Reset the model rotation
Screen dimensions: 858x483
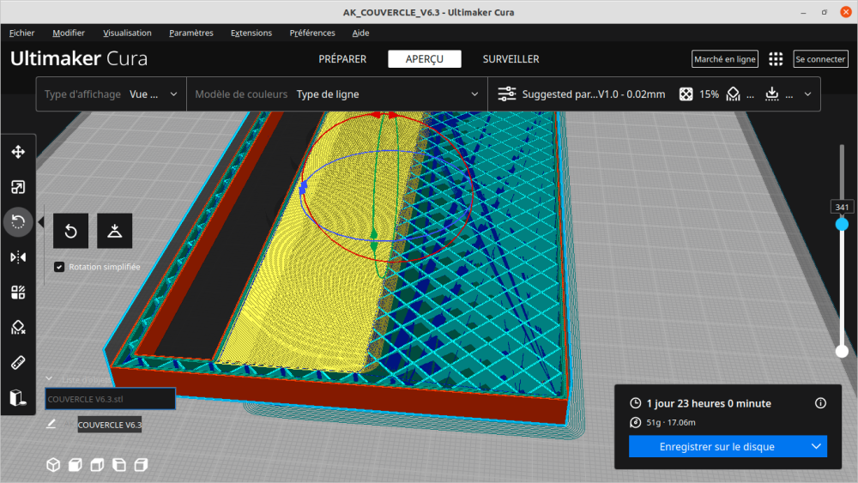(70, 231)
